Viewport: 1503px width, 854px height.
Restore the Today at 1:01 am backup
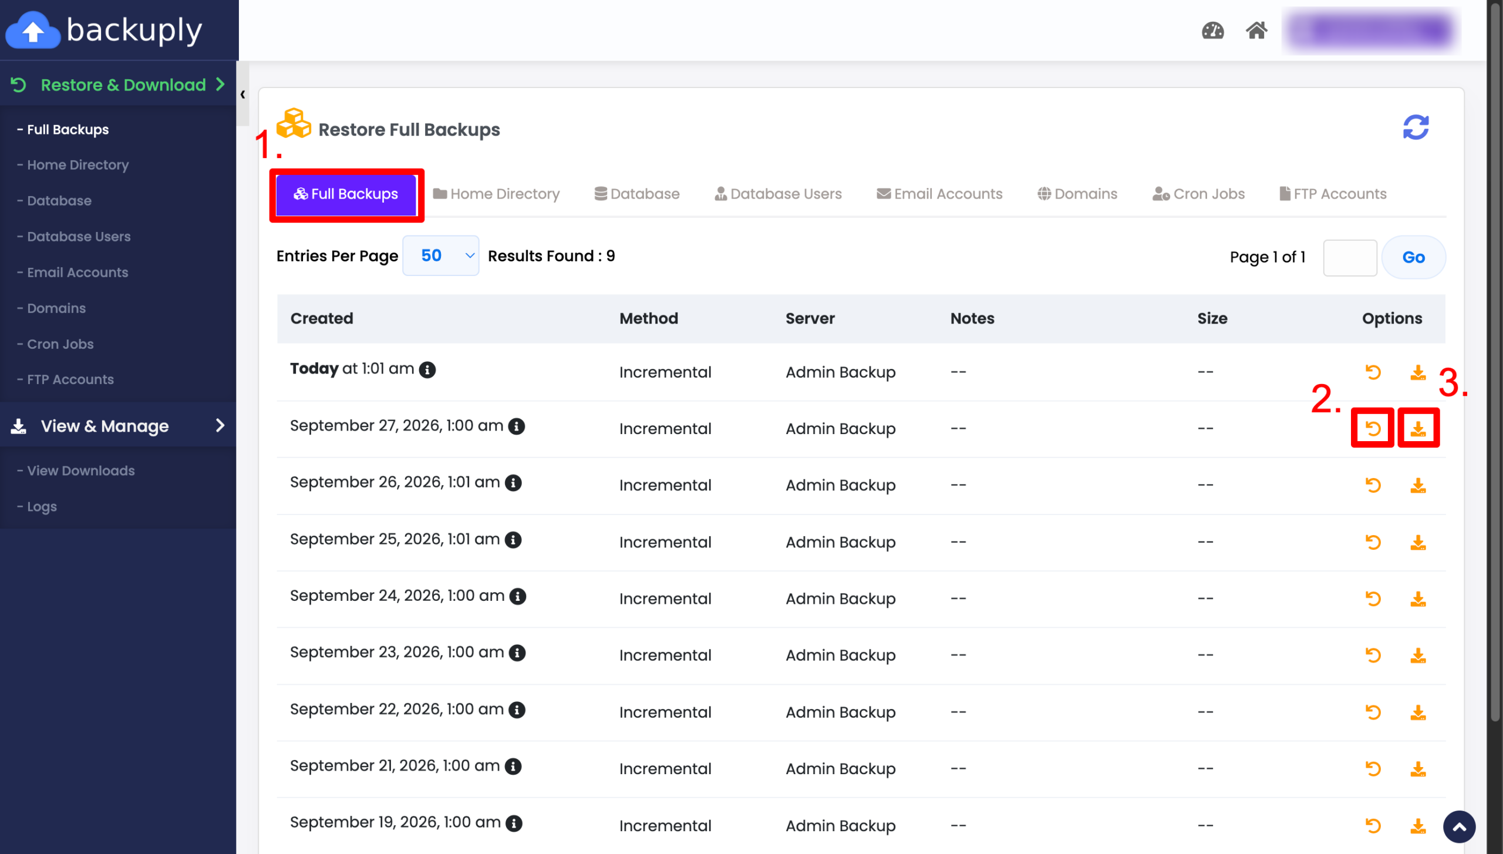[1373, 372]
